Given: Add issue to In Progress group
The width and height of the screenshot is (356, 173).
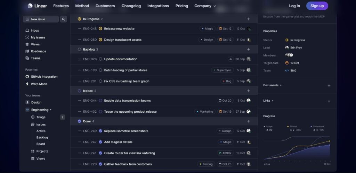Looking at the screenshot, I should coord(248,19).
